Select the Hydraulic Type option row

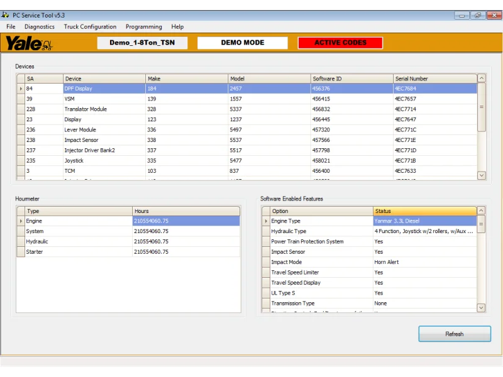[x=369, y=231]
